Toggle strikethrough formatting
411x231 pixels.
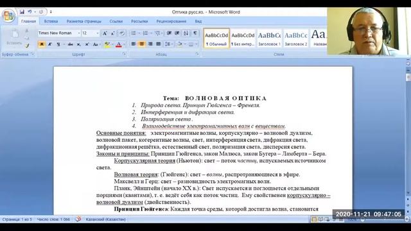pyautogui.click(x=70, y=44)
